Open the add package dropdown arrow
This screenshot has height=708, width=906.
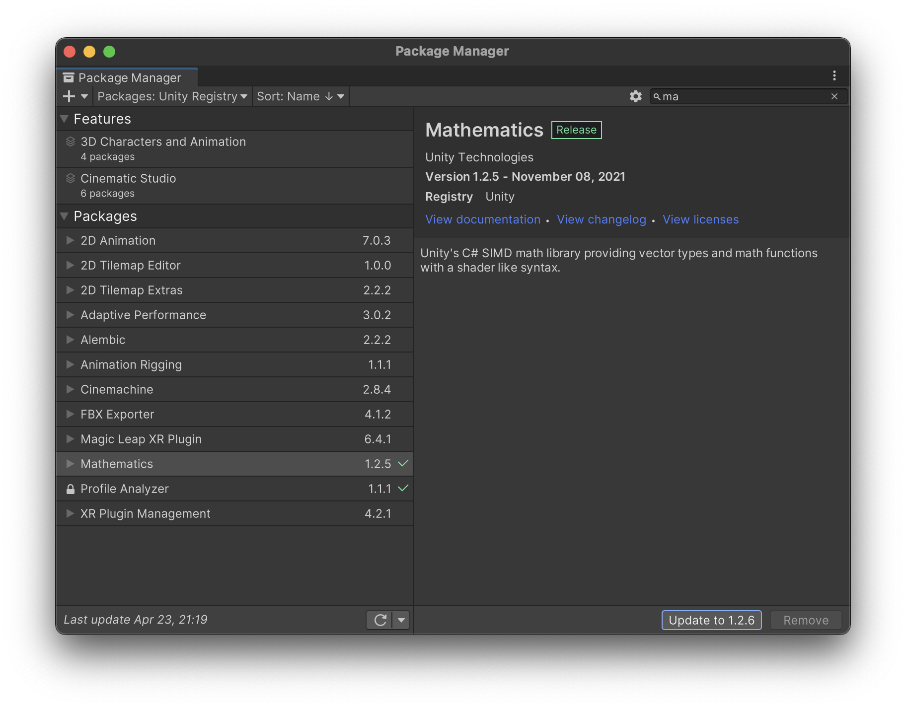tap(84, 96)
